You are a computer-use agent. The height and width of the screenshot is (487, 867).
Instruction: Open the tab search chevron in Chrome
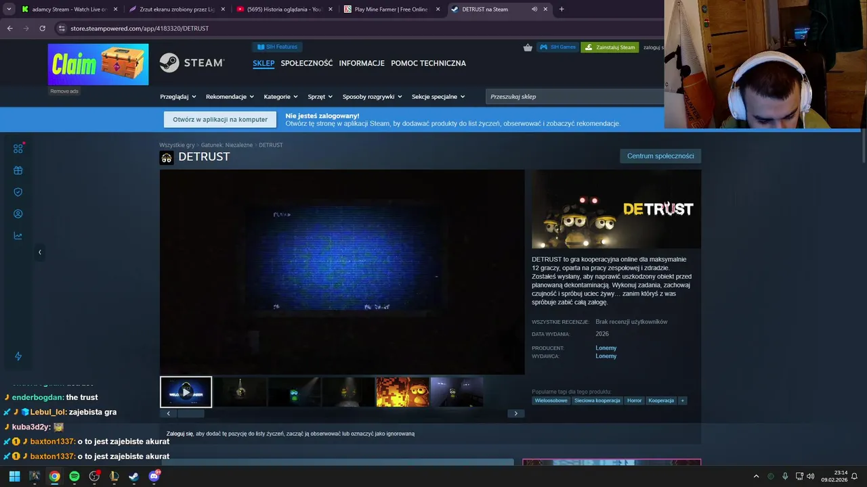pos(9,9)
